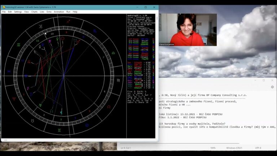Click the Astrolog32 app icon in title bar

tap(4, 7)
